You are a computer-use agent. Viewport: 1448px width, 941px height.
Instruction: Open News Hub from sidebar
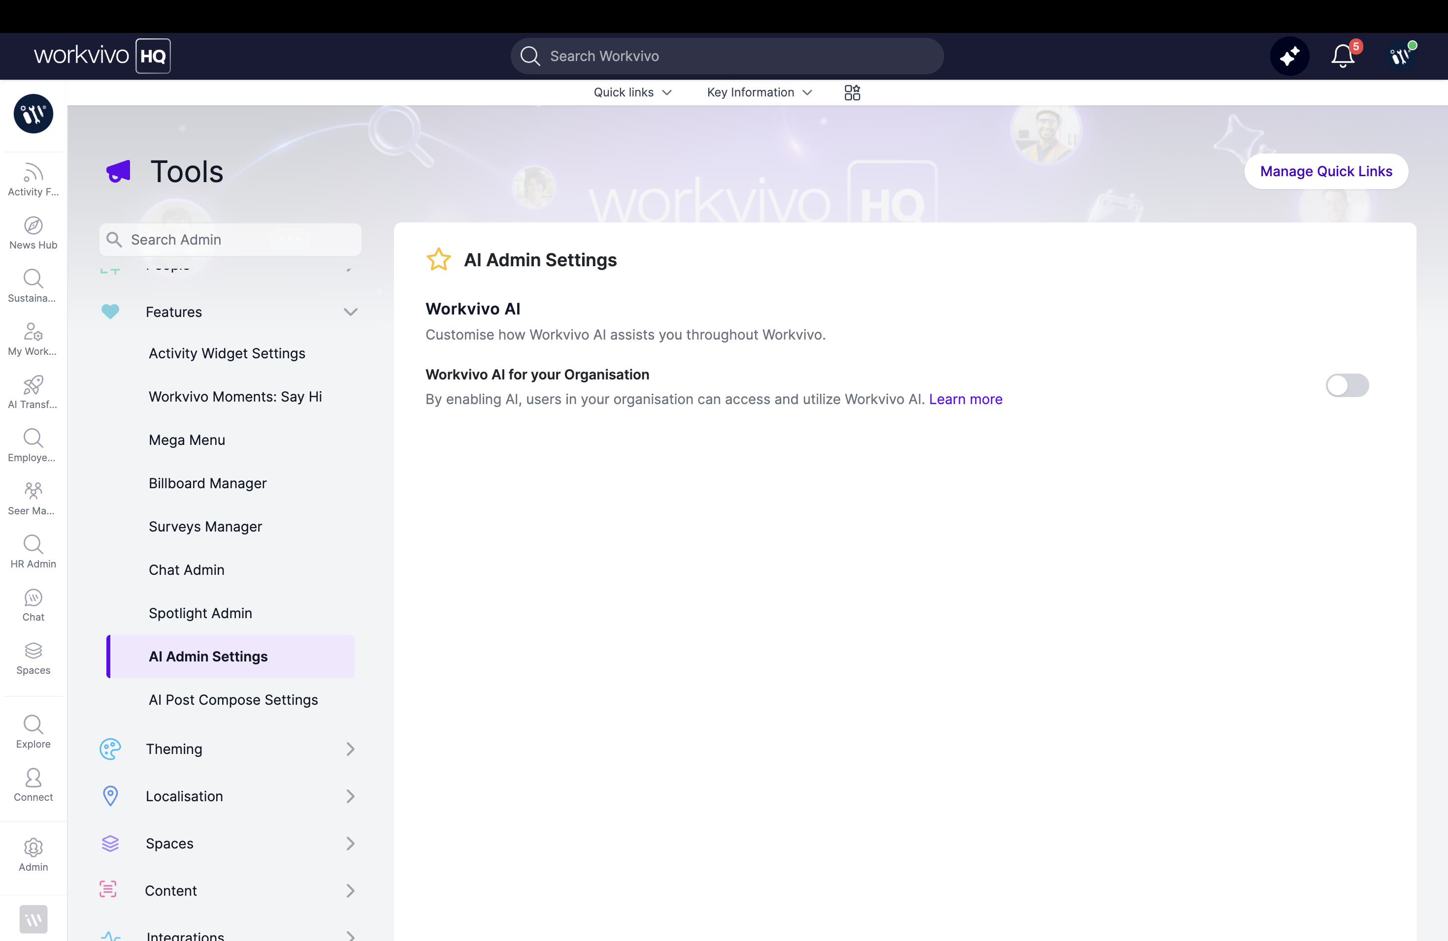coord(33,233)
